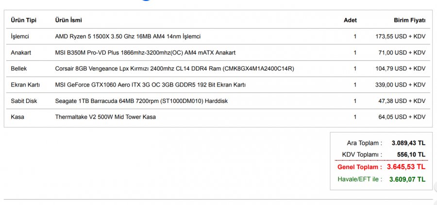Click the red 'Genel Toplam :' label
Screen dimensions: 437x205
360,167
